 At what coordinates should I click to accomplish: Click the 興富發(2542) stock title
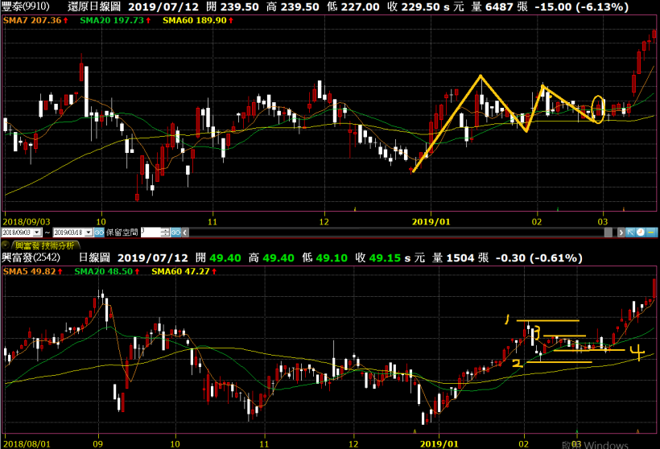(31, 257)
